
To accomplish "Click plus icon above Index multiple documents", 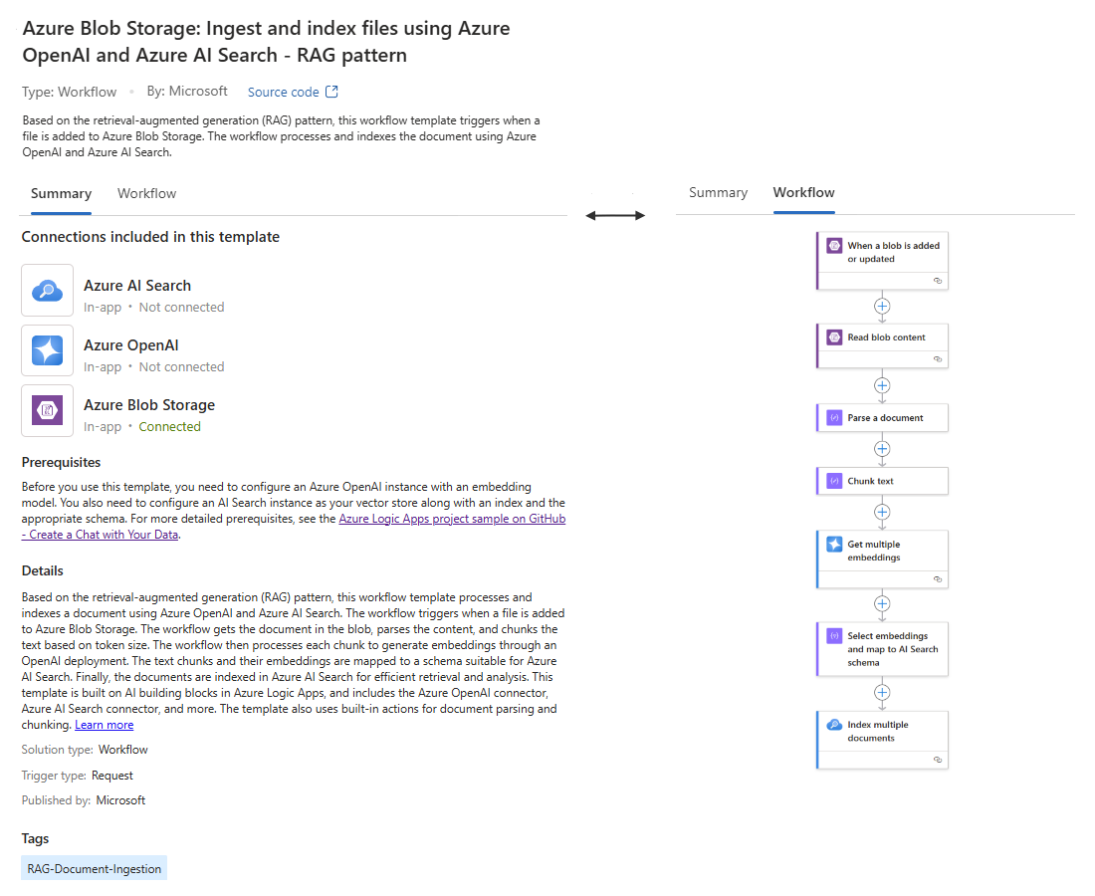I will pos(882,693).
